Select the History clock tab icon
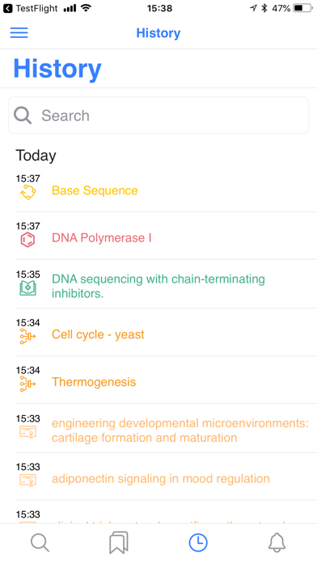Viewport: 317px width, 562px height. coord(198,543)
